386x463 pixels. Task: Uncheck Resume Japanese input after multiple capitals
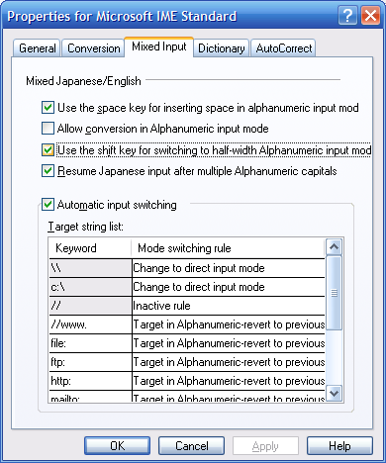click(x=48, y=171)
